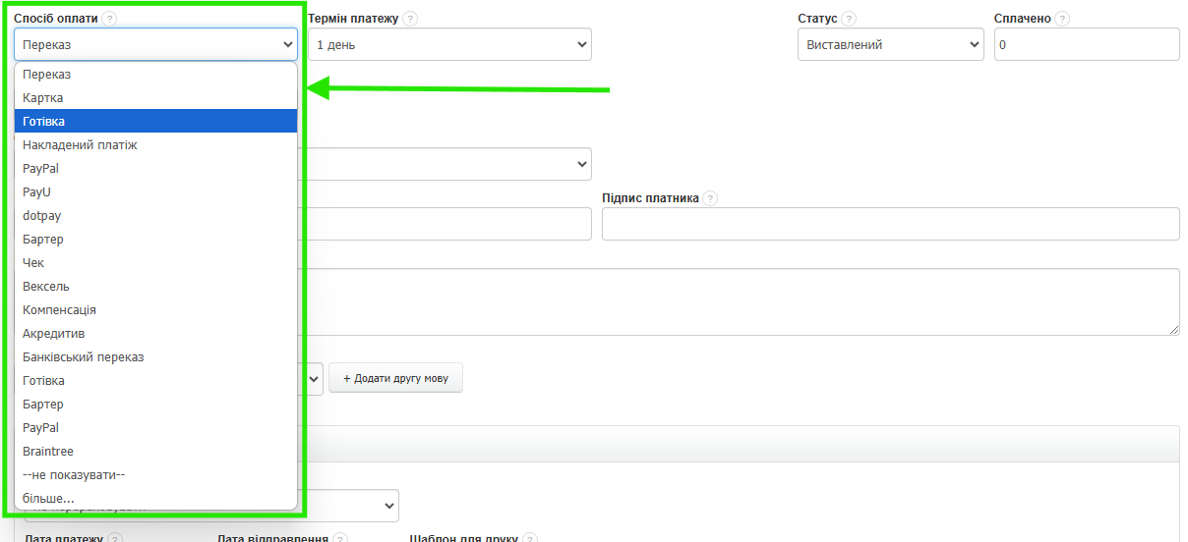Click the Додати другу мову button
The image size is (1188, 542).
(x=395, y=379)
